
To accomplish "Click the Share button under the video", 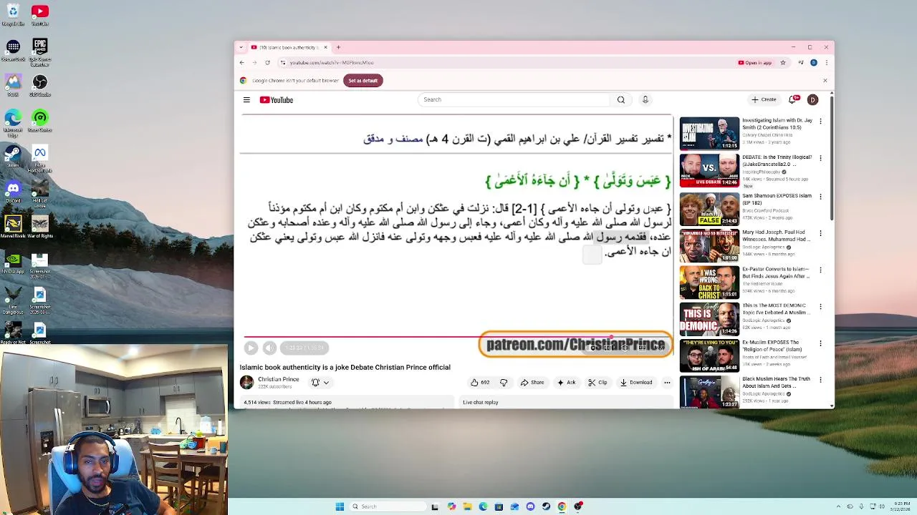I will coord(532,383).
